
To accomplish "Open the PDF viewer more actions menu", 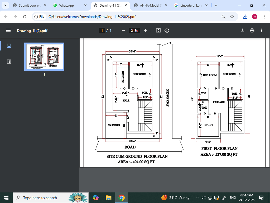I will (x=261, y=30).
